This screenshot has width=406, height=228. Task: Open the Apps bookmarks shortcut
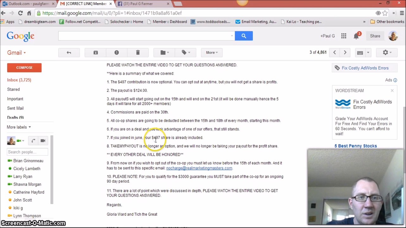point(8,22)
